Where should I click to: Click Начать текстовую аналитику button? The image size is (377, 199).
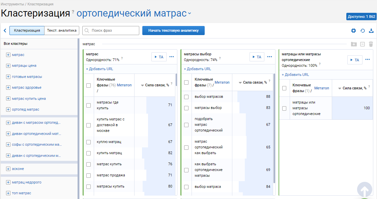pos(173,31)
